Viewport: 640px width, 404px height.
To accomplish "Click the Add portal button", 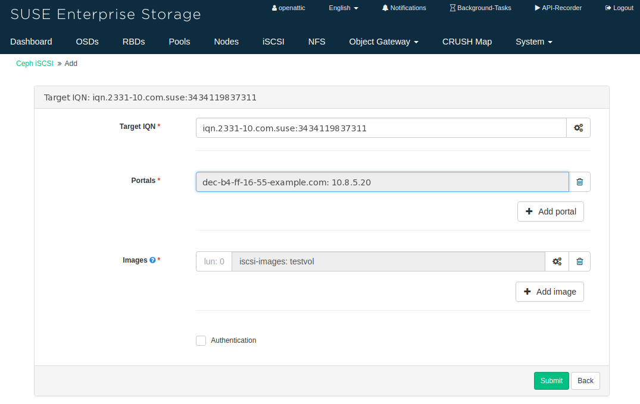I will coord(551,212).
